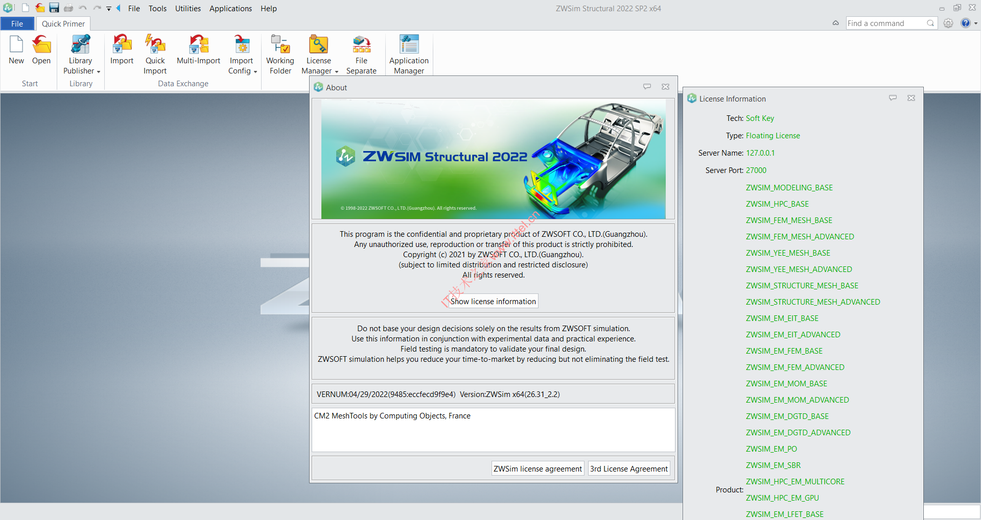The width and height of the screenshot is (981, 520).
Task: Select ZWSIM_EM_MOM_ADVANCED product entry
Action: [x=797, y=400]
